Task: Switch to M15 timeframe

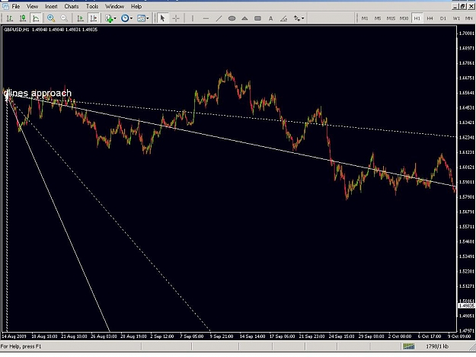Action: pyautogui.click(x=391, y=18)
